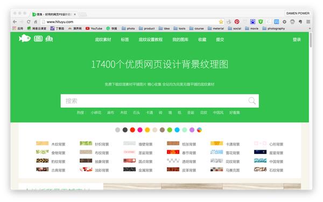This screenshot has height=202, width=323.
Task: Open the photography bookmarks folder
Action: (x=273, y=29)
